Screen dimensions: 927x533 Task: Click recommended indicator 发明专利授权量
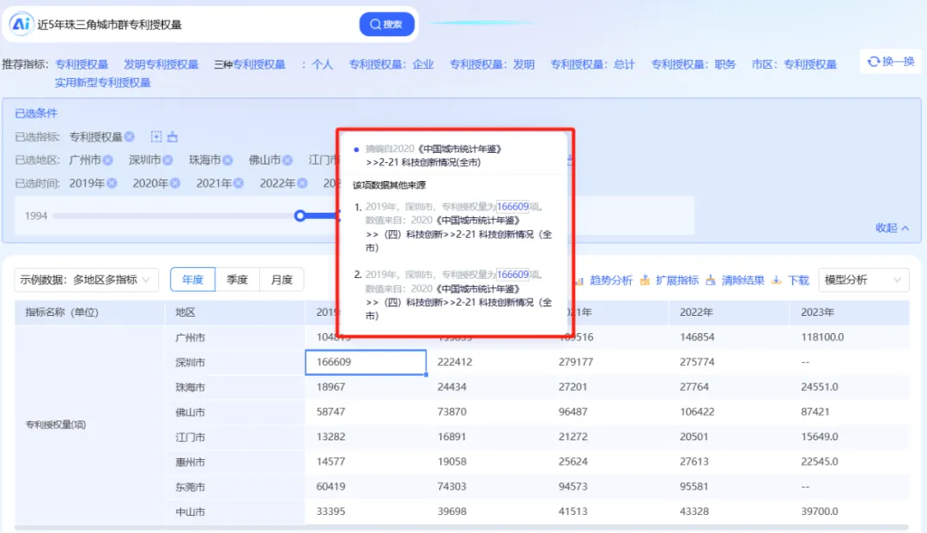(161, 64)
